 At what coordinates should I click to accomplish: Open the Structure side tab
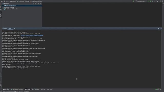click(x=1, y=84)
